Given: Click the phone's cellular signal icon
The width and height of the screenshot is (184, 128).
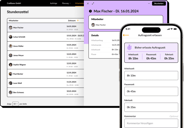Looking at the screenshot, I should [168, 29].
